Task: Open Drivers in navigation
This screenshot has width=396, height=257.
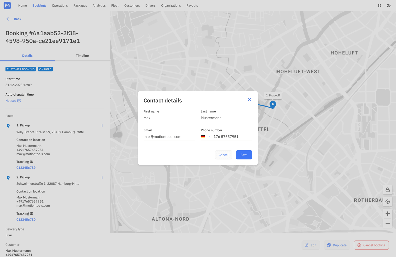Action: pyautogui.click(x=150, y=6)
